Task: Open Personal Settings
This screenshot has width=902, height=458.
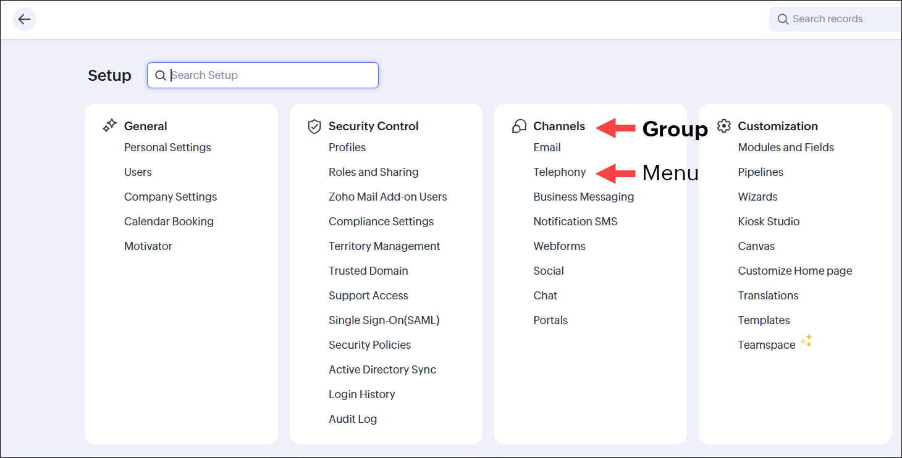Action: 167,148
